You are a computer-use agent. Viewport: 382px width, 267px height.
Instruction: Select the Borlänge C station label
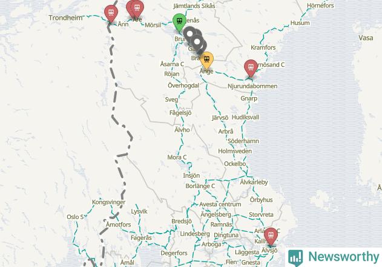200,186
